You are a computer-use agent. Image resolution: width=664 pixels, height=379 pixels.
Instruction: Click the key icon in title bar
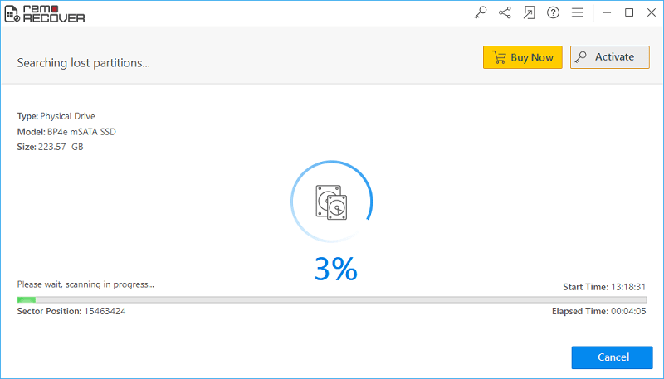coord(481,12)
